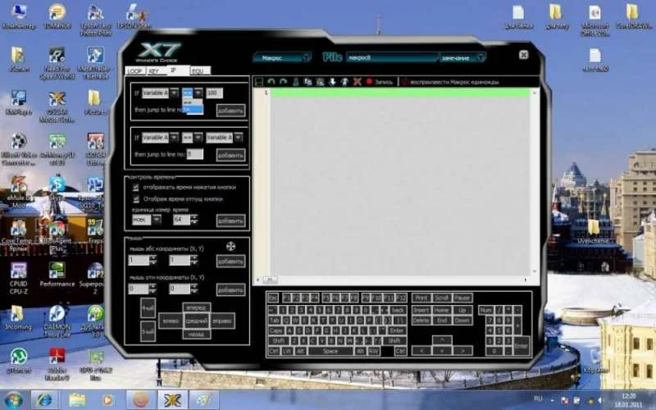Viewport: 656px width, 410px height.
Task: Adjust the time value 64 stepper
Action: tap(194, 219)
